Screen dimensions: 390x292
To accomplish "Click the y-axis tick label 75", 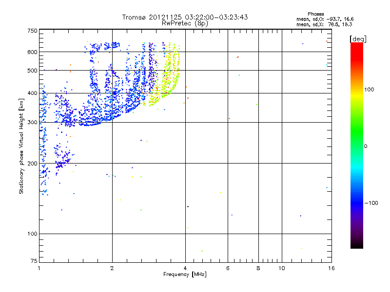I will click(x=34, y=261).
